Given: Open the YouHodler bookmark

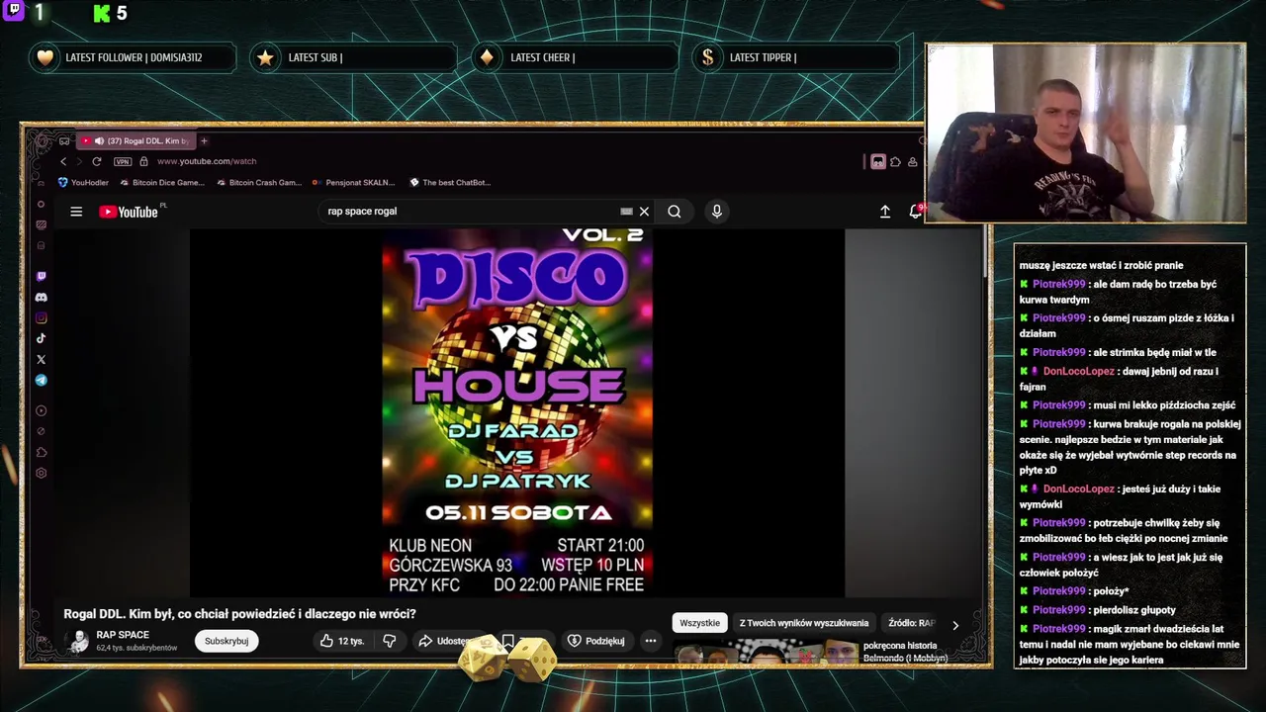Looking at the screenshot, I should [84, 183].
